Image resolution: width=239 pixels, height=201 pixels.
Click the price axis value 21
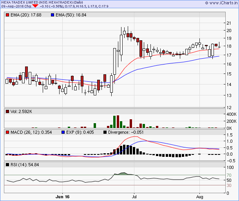[229, 23]
